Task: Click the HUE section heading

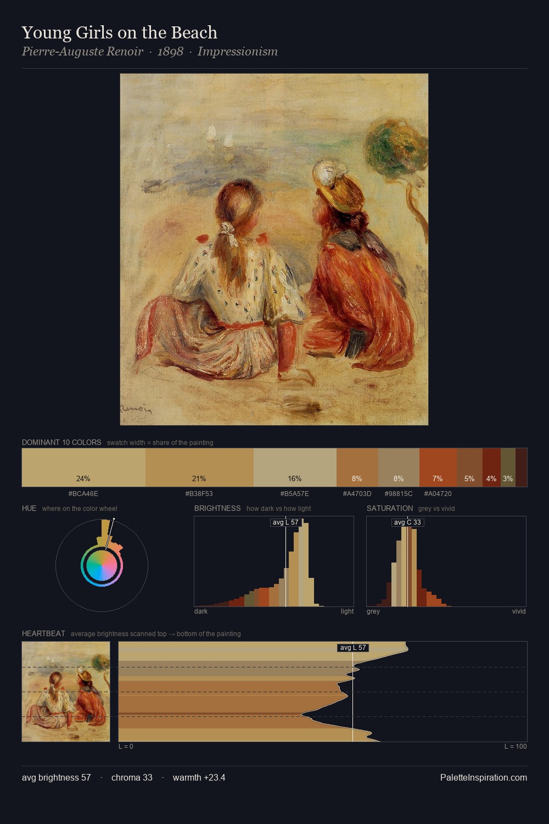Action: (29, 508)
